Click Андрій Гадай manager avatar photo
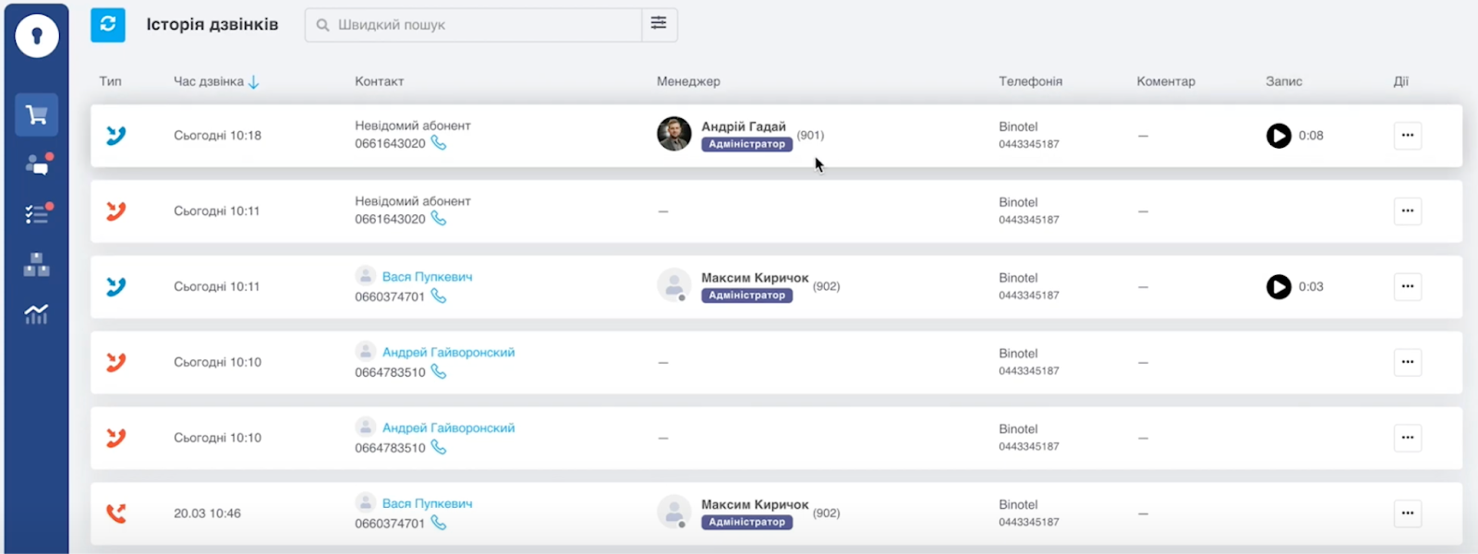The height and width of the screenshot is (554, 1478). point(674,134)
